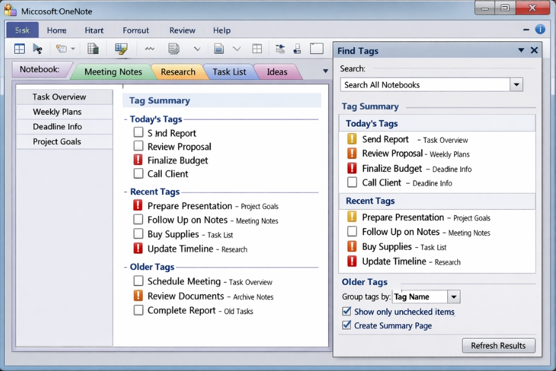The width and height of the screenshot is (556, 371).
Task: Click the yellow tag icon beside Send Report
Action: (x=351, y=139)
